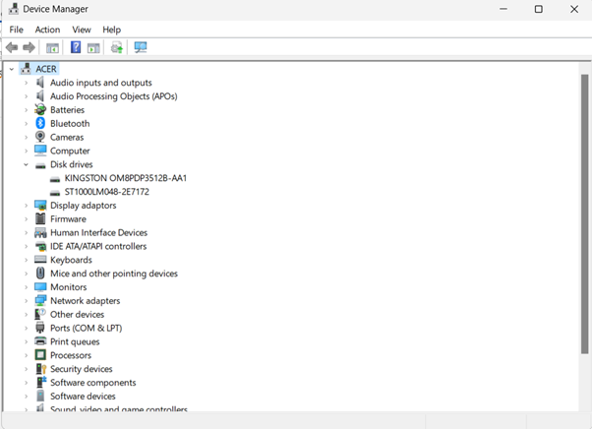592x429 pixels.
Task: Click the Help question mark toolbar icon
Action: pos(75,47)
